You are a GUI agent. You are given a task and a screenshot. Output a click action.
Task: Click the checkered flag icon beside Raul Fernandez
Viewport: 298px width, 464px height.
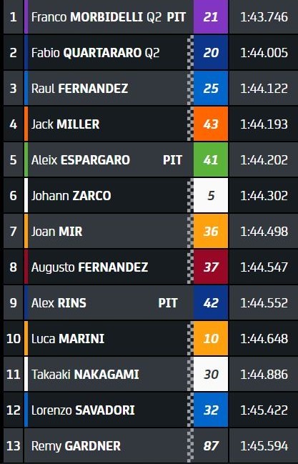(x=191, y=88)
